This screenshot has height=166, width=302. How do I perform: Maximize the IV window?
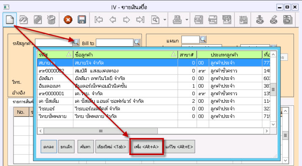coord(287,7)
